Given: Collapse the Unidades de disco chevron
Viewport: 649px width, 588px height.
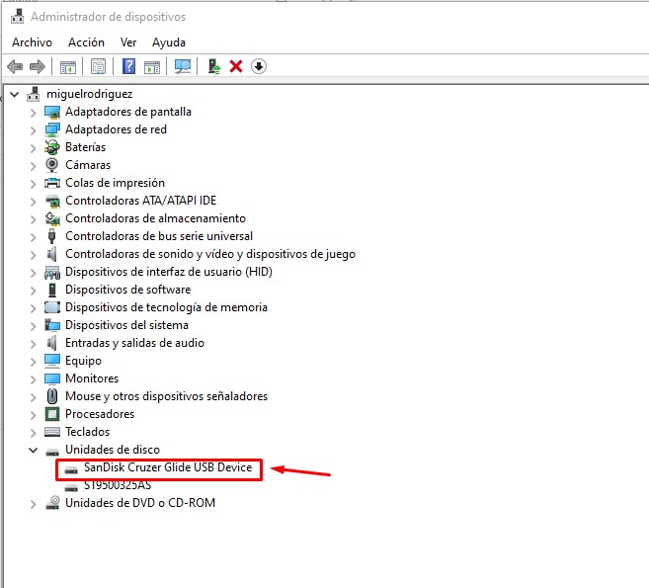Looking at the screenshot, I should coord(34,450).
